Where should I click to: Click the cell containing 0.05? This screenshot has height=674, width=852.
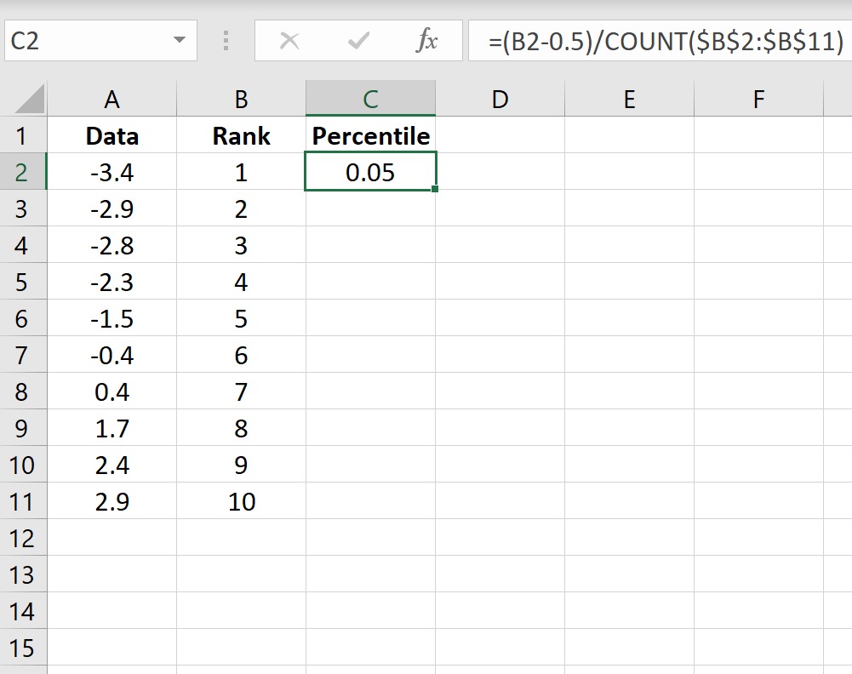(370, 172)
